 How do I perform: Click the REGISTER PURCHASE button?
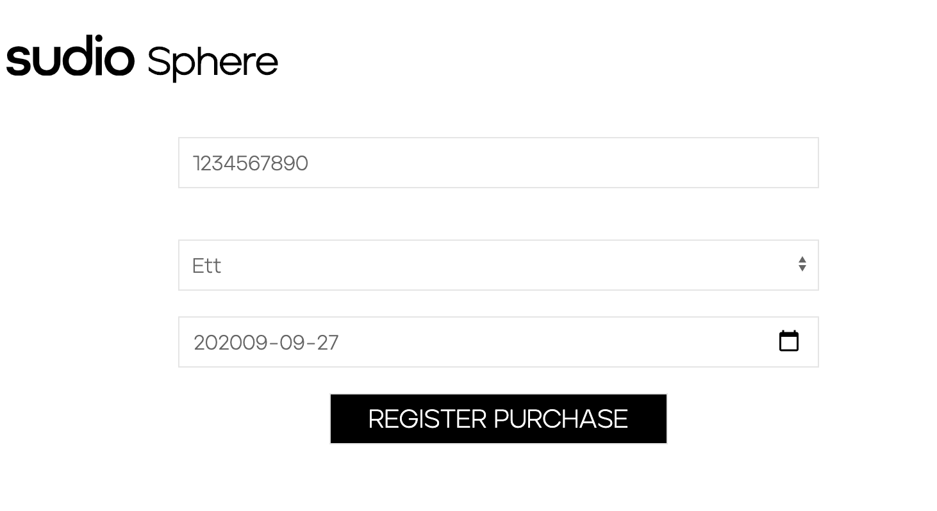498,419
